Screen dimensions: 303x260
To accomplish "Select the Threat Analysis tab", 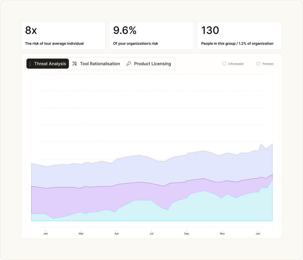I will (x=47, y=64).
